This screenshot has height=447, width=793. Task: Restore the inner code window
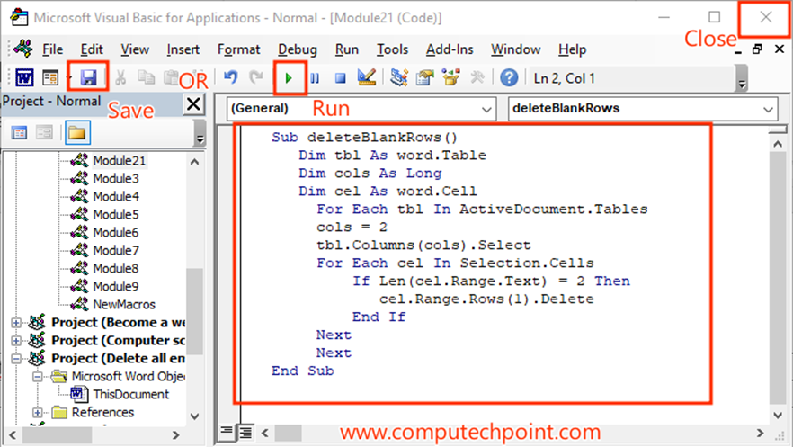757,49
